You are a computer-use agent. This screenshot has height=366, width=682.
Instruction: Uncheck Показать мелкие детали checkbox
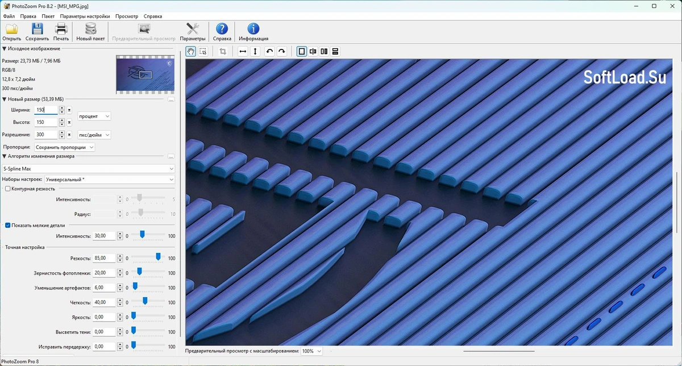coord(7,225)
